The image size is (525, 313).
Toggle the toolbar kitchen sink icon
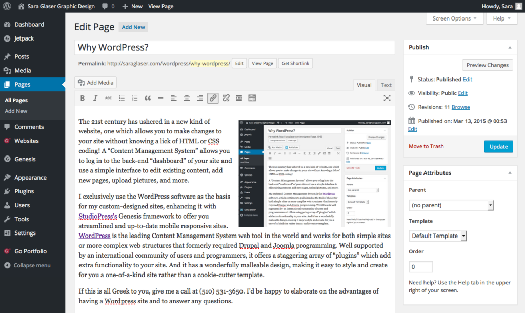pyautogui.click(x=252, y=98)
